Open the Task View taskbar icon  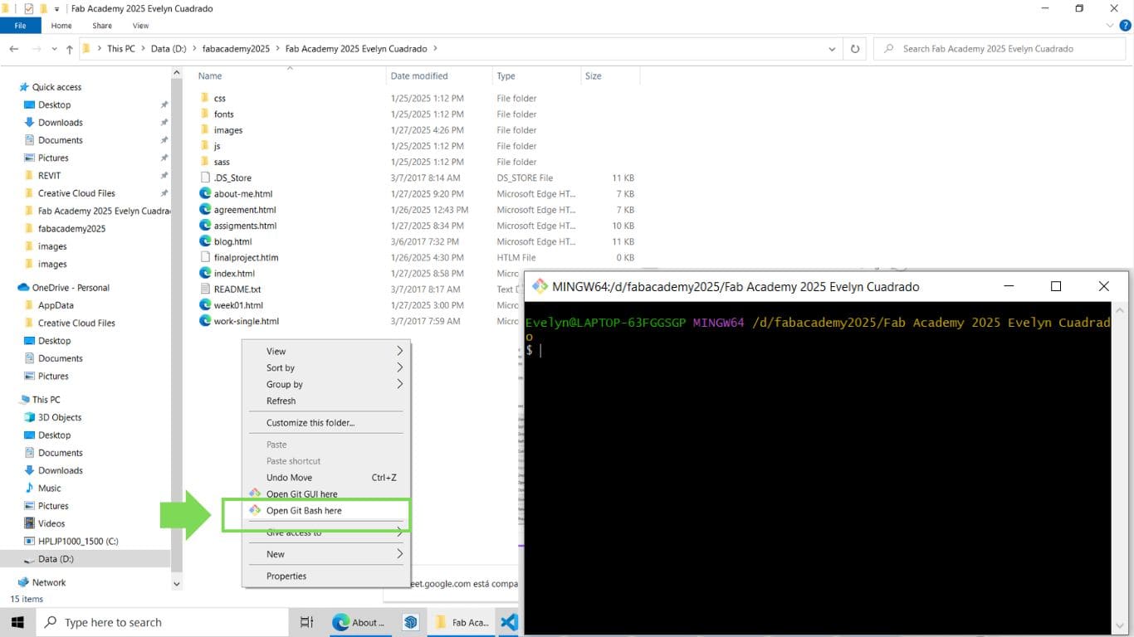pyautogui.click(x=306, y=622)
